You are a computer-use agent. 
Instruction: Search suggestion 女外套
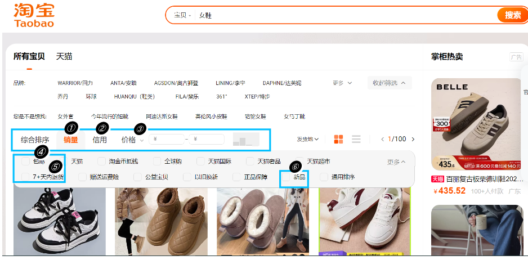point(65,116)
